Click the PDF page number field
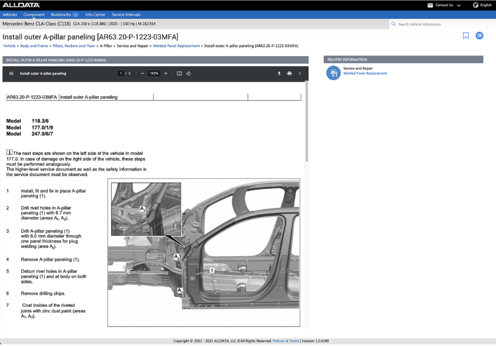 [121, 73]
